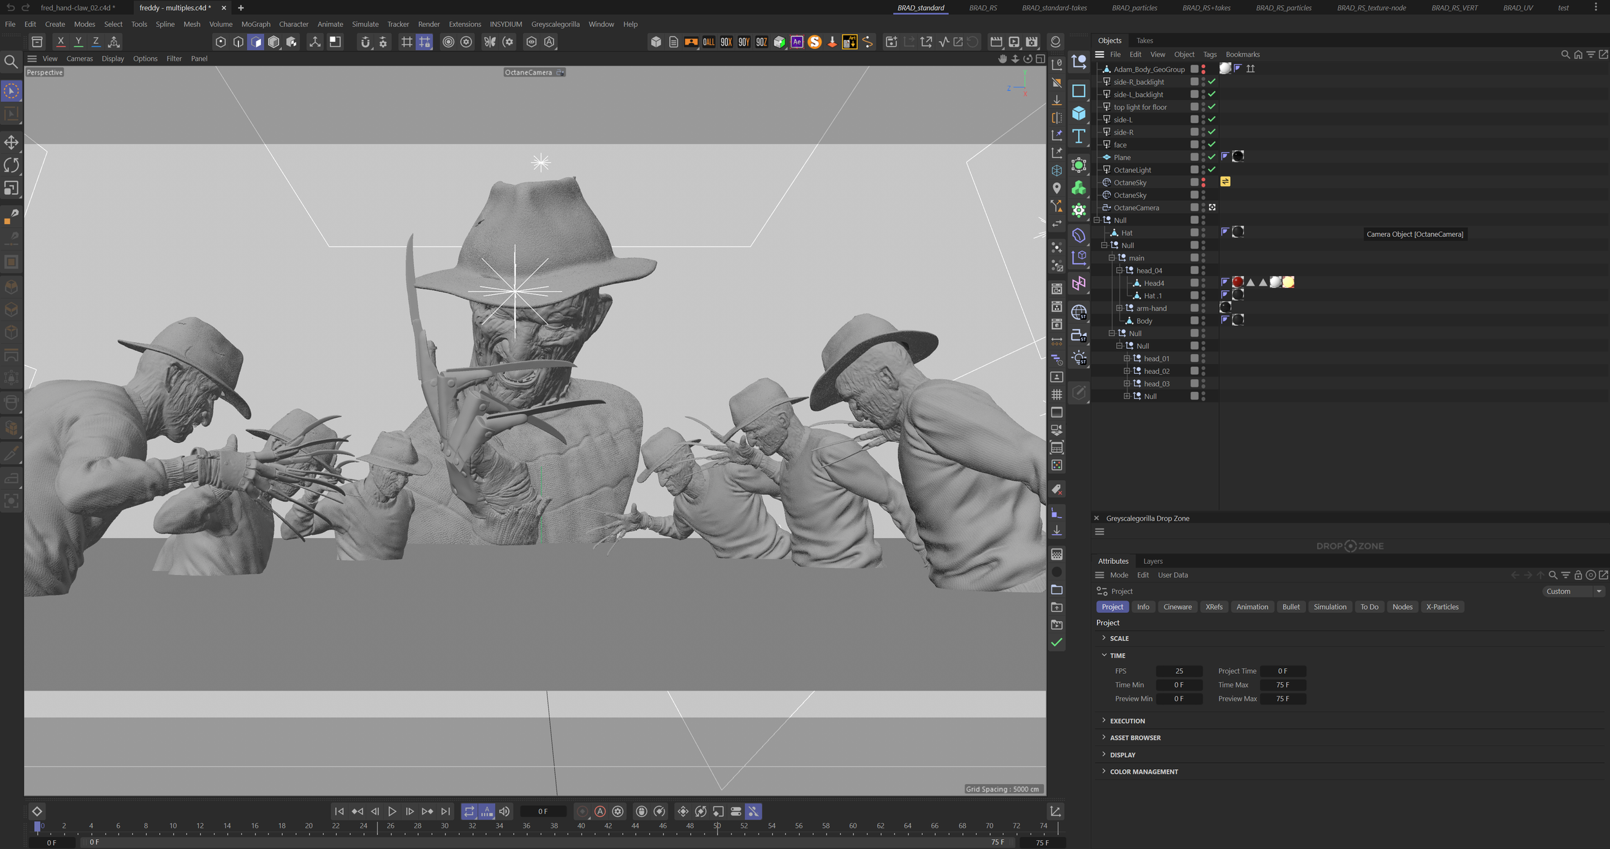Click the Objects panel home icon
The image size is (1610, 849).
(1578, 55)
